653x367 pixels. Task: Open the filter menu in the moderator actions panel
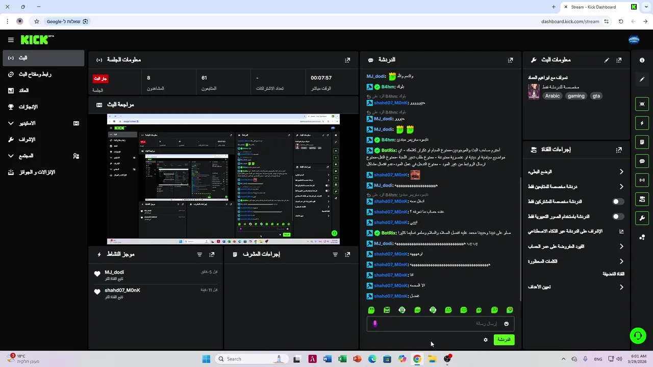pos(335,254)
